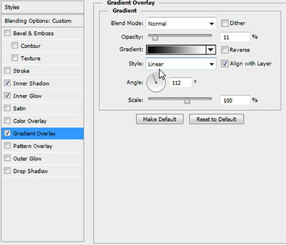Click the Make Default button

tap(160, 119)
